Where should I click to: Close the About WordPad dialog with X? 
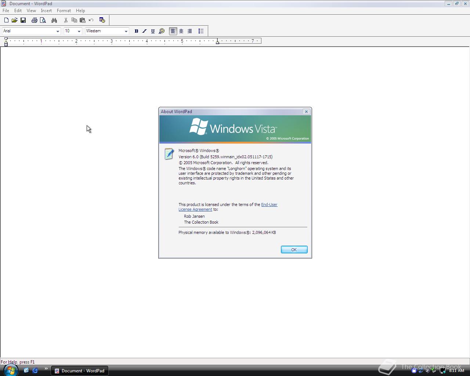306,112
